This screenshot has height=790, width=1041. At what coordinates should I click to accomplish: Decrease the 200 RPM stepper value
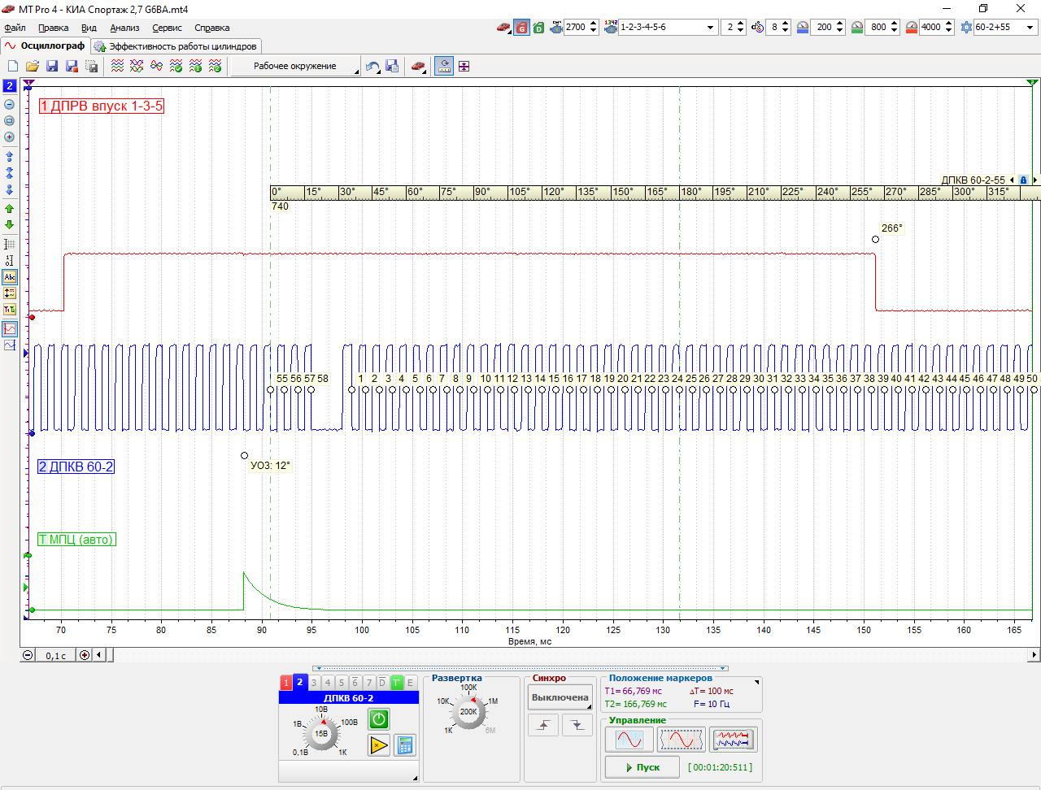840,31
